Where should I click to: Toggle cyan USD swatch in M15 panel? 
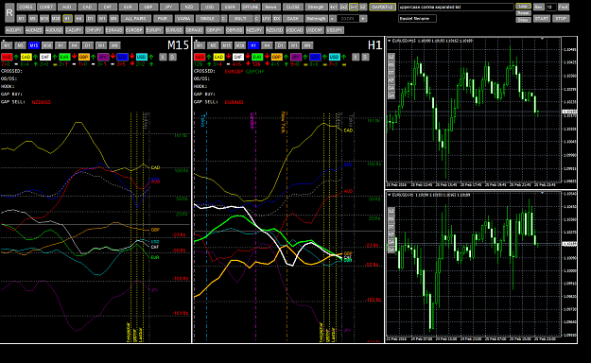coord(141,57)
